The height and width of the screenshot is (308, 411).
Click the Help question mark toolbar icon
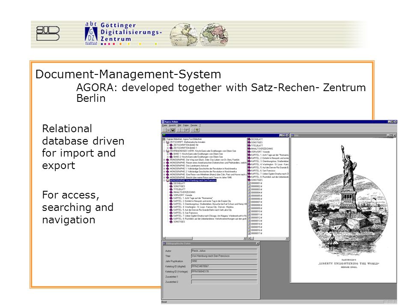[197, 130]
